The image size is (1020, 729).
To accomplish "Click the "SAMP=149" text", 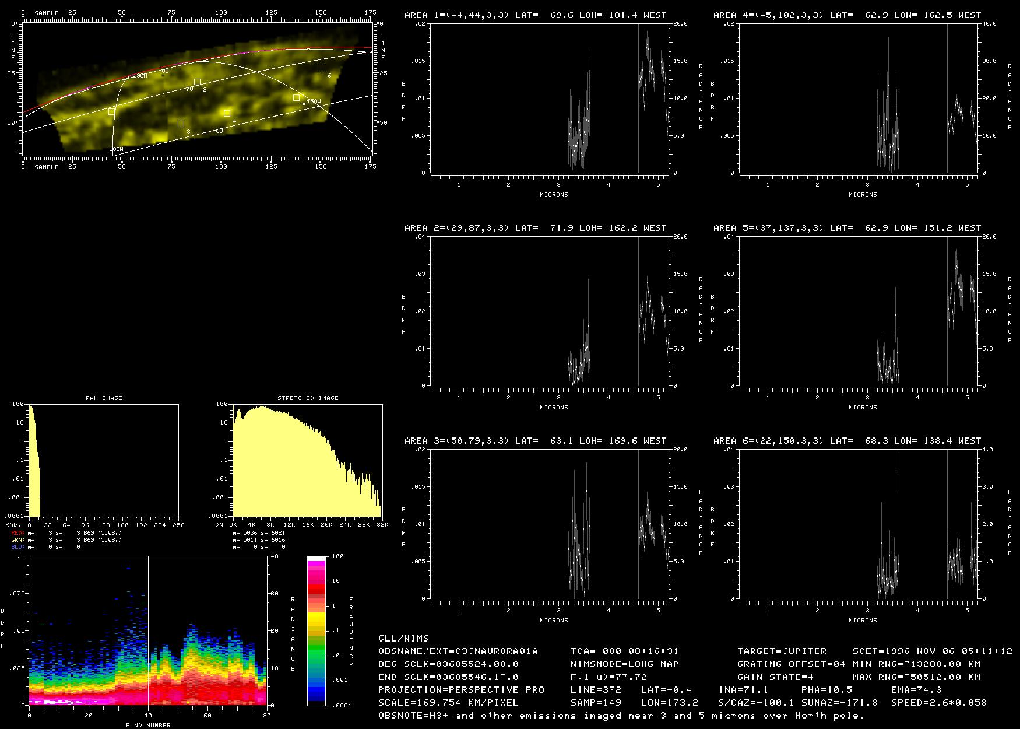I will (596, 703).
